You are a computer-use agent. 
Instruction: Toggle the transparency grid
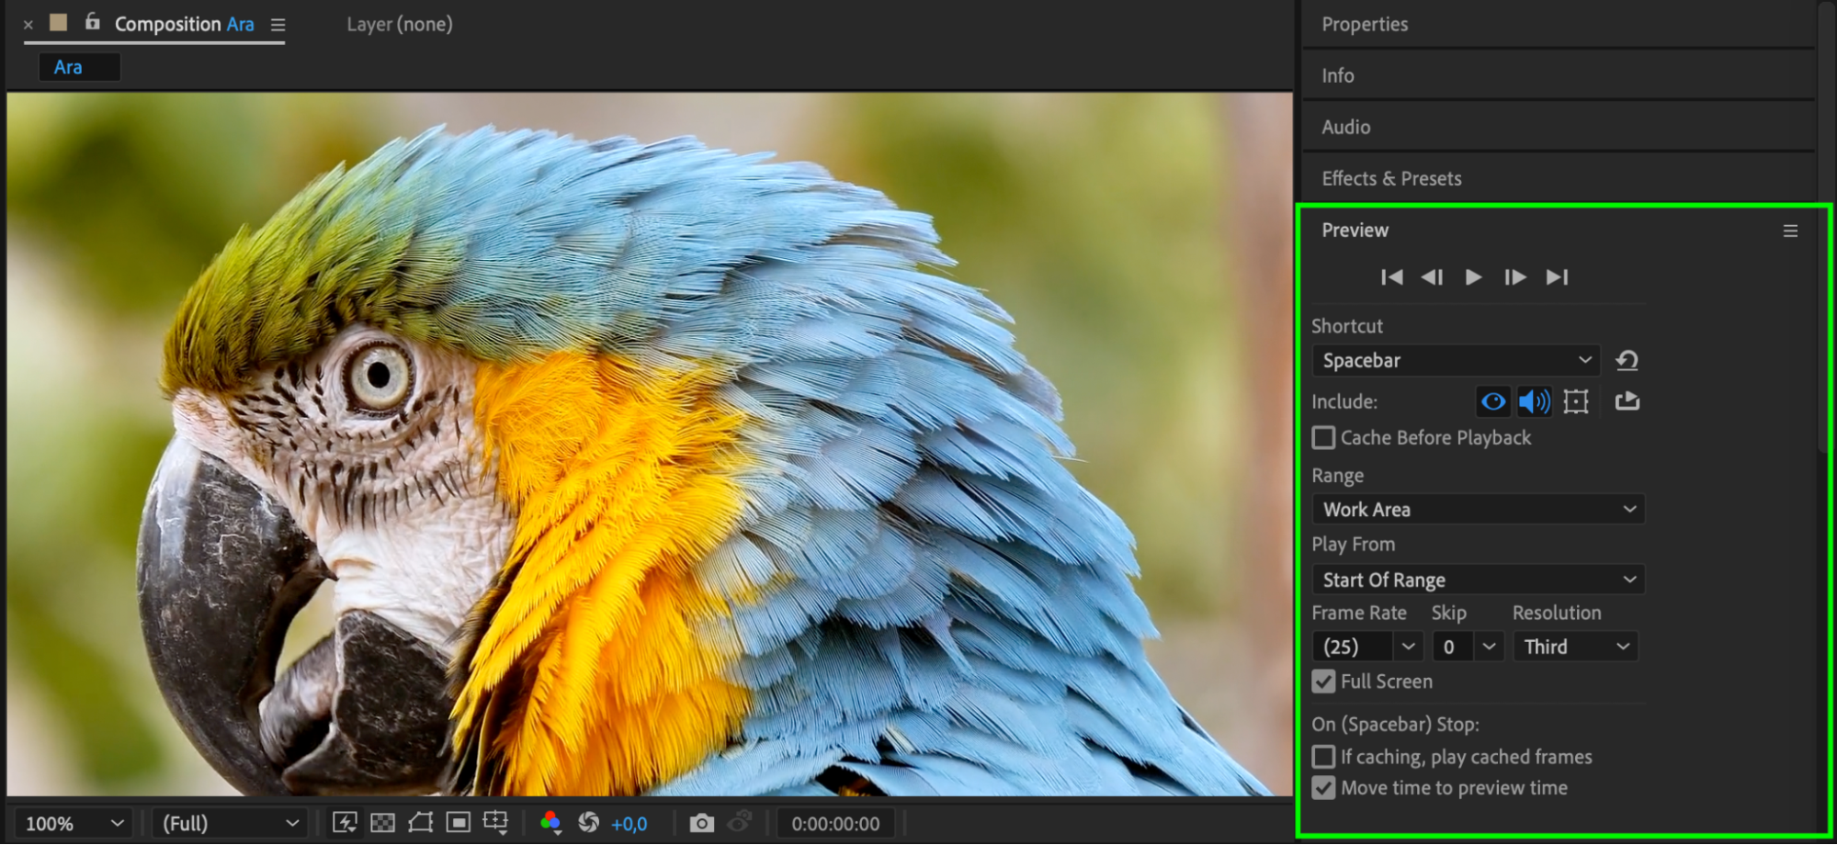(x=382, y=823)
